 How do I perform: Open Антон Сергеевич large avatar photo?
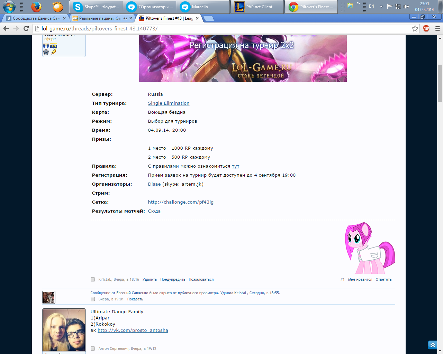[x=64, y=330]
